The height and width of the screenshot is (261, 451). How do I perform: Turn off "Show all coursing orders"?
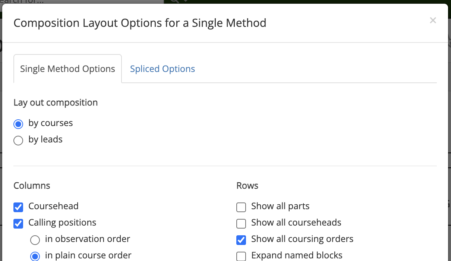[241, 240]
